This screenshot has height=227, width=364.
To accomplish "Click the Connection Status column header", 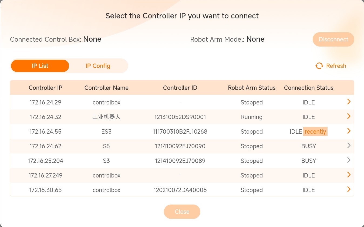I will click(309, 88).
